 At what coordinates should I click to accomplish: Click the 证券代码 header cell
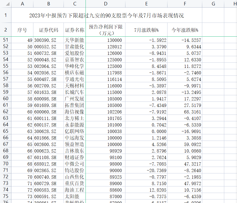49,30
